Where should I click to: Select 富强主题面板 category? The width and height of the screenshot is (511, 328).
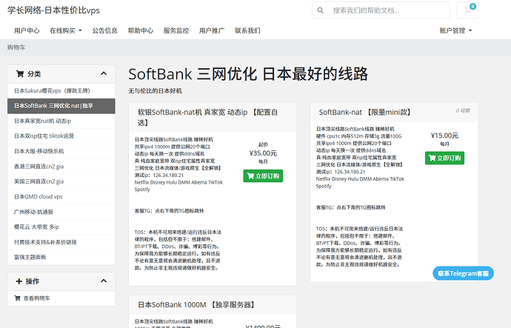click(x=61, y=258)
